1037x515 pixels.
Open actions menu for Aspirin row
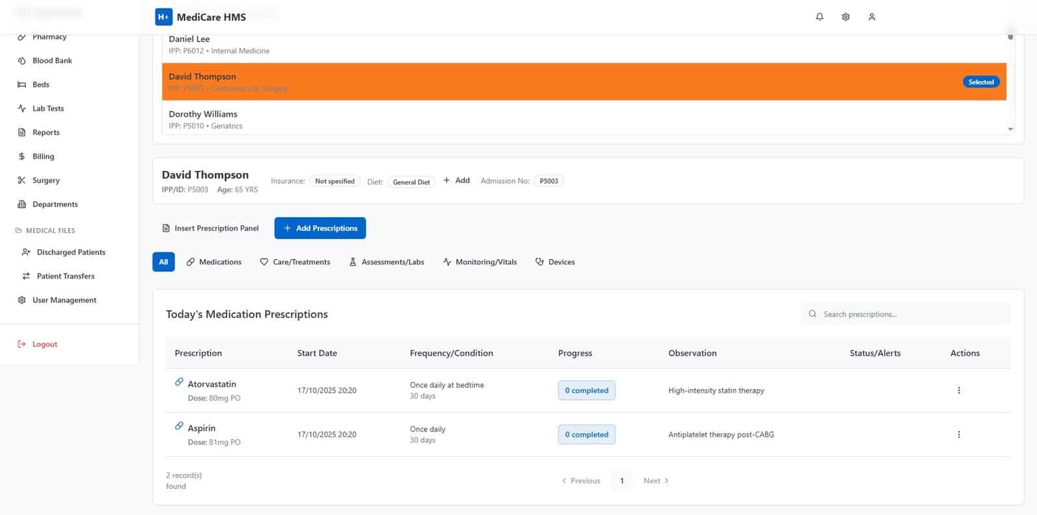pos(959,435)
